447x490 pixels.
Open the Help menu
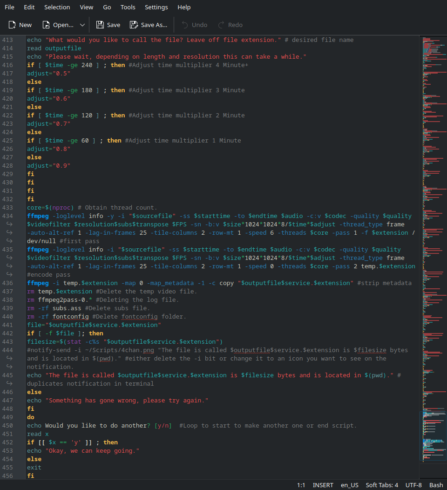pos(184,7)
